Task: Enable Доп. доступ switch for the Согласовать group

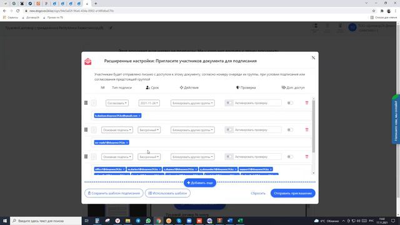Action: [x=290, y=102]
